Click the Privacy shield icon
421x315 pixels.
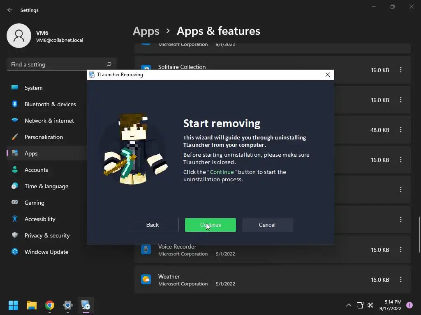click(15, 235)
